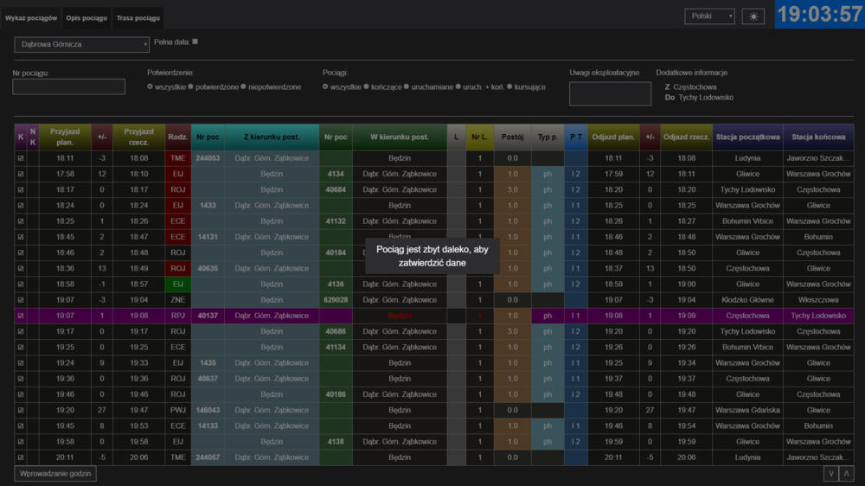Click the Stacja końcowa column header
Image resolution: width=865 pixels, height=486 pixels.
(818, 137)
